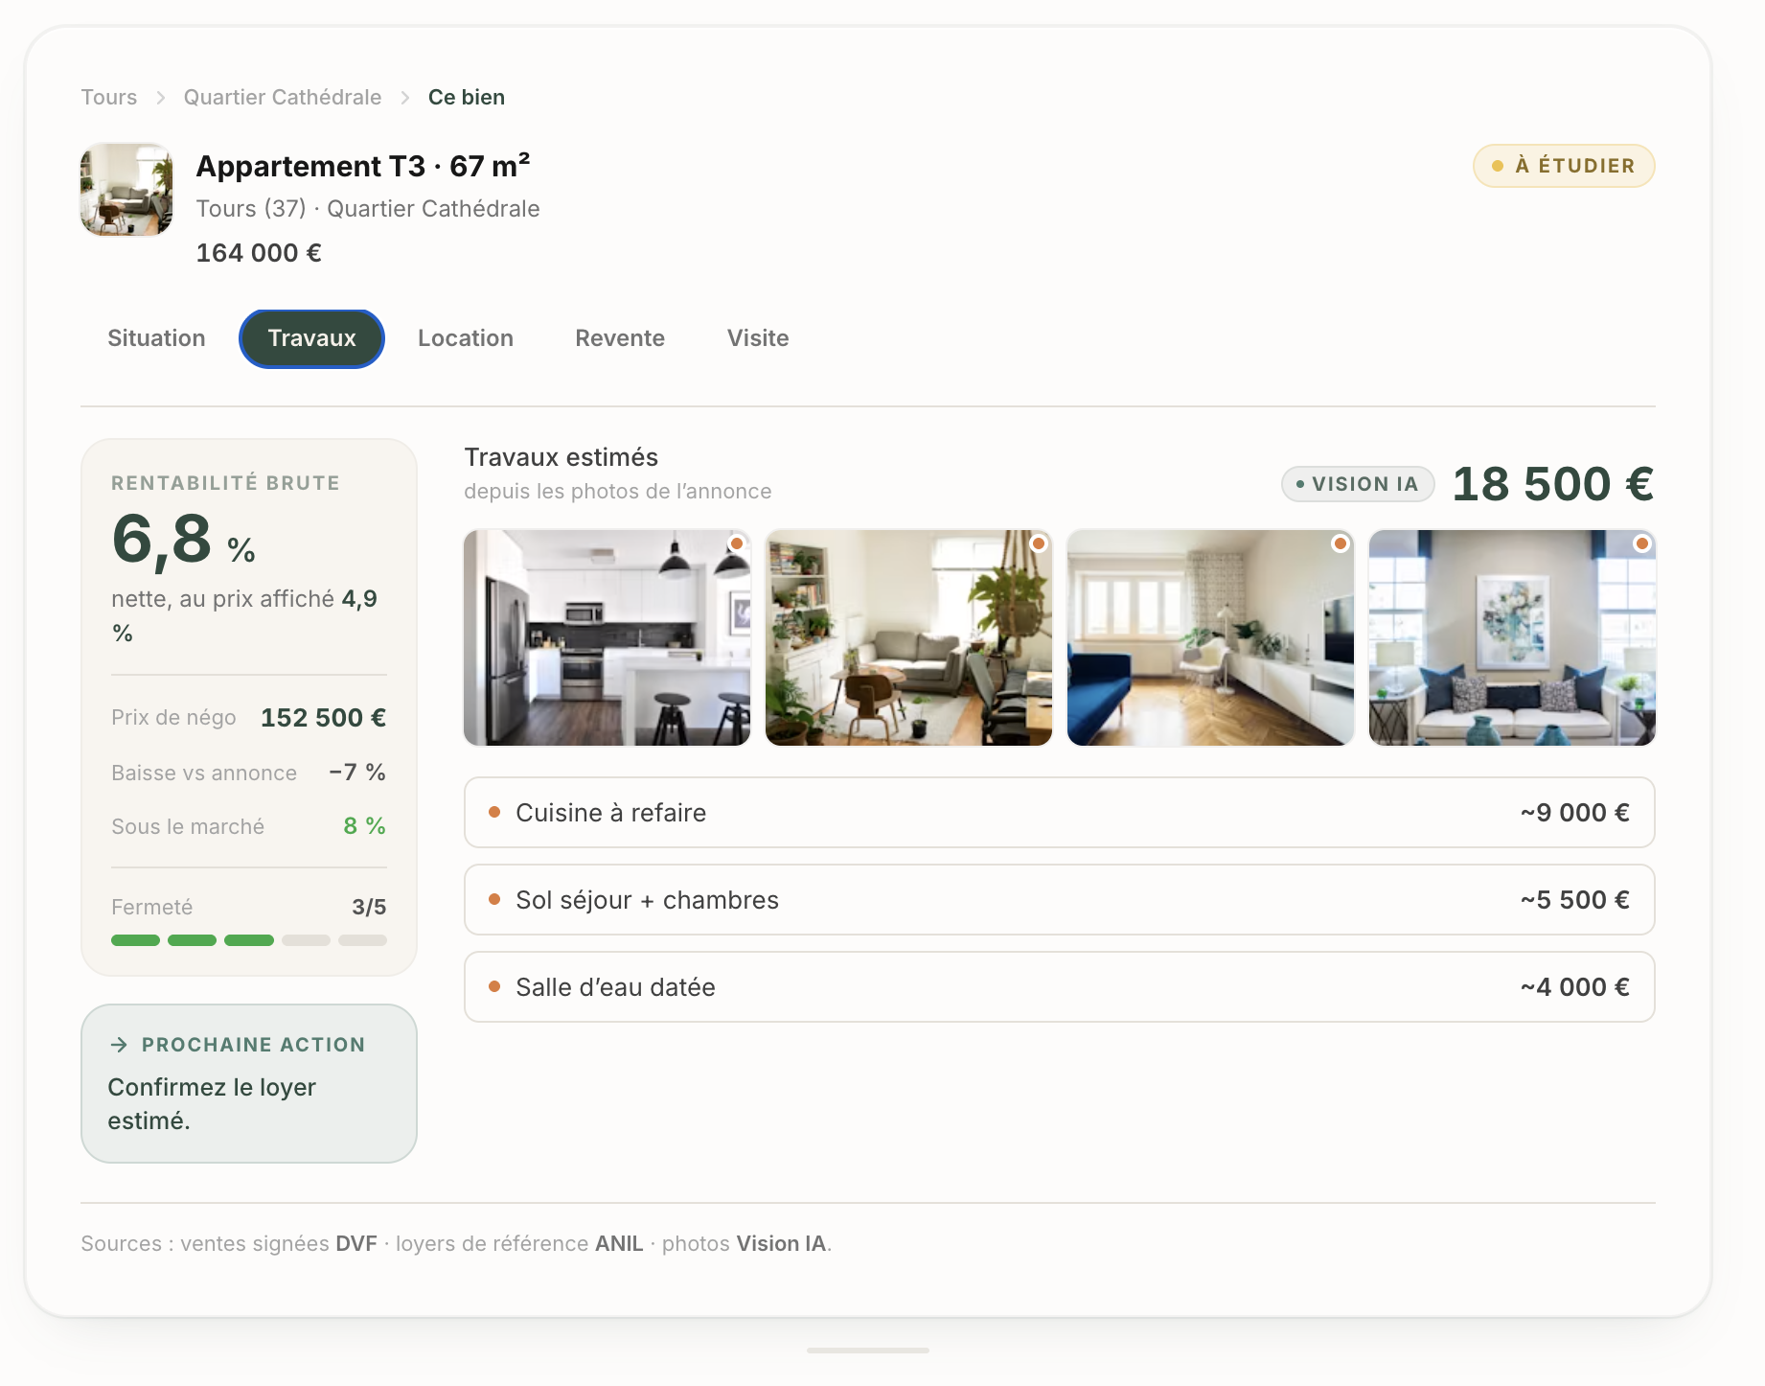Expand the Salle d'eau datée row
Image resolution: width=1765 pixels, height=1386 pixels.
[x=1060, y=987]
